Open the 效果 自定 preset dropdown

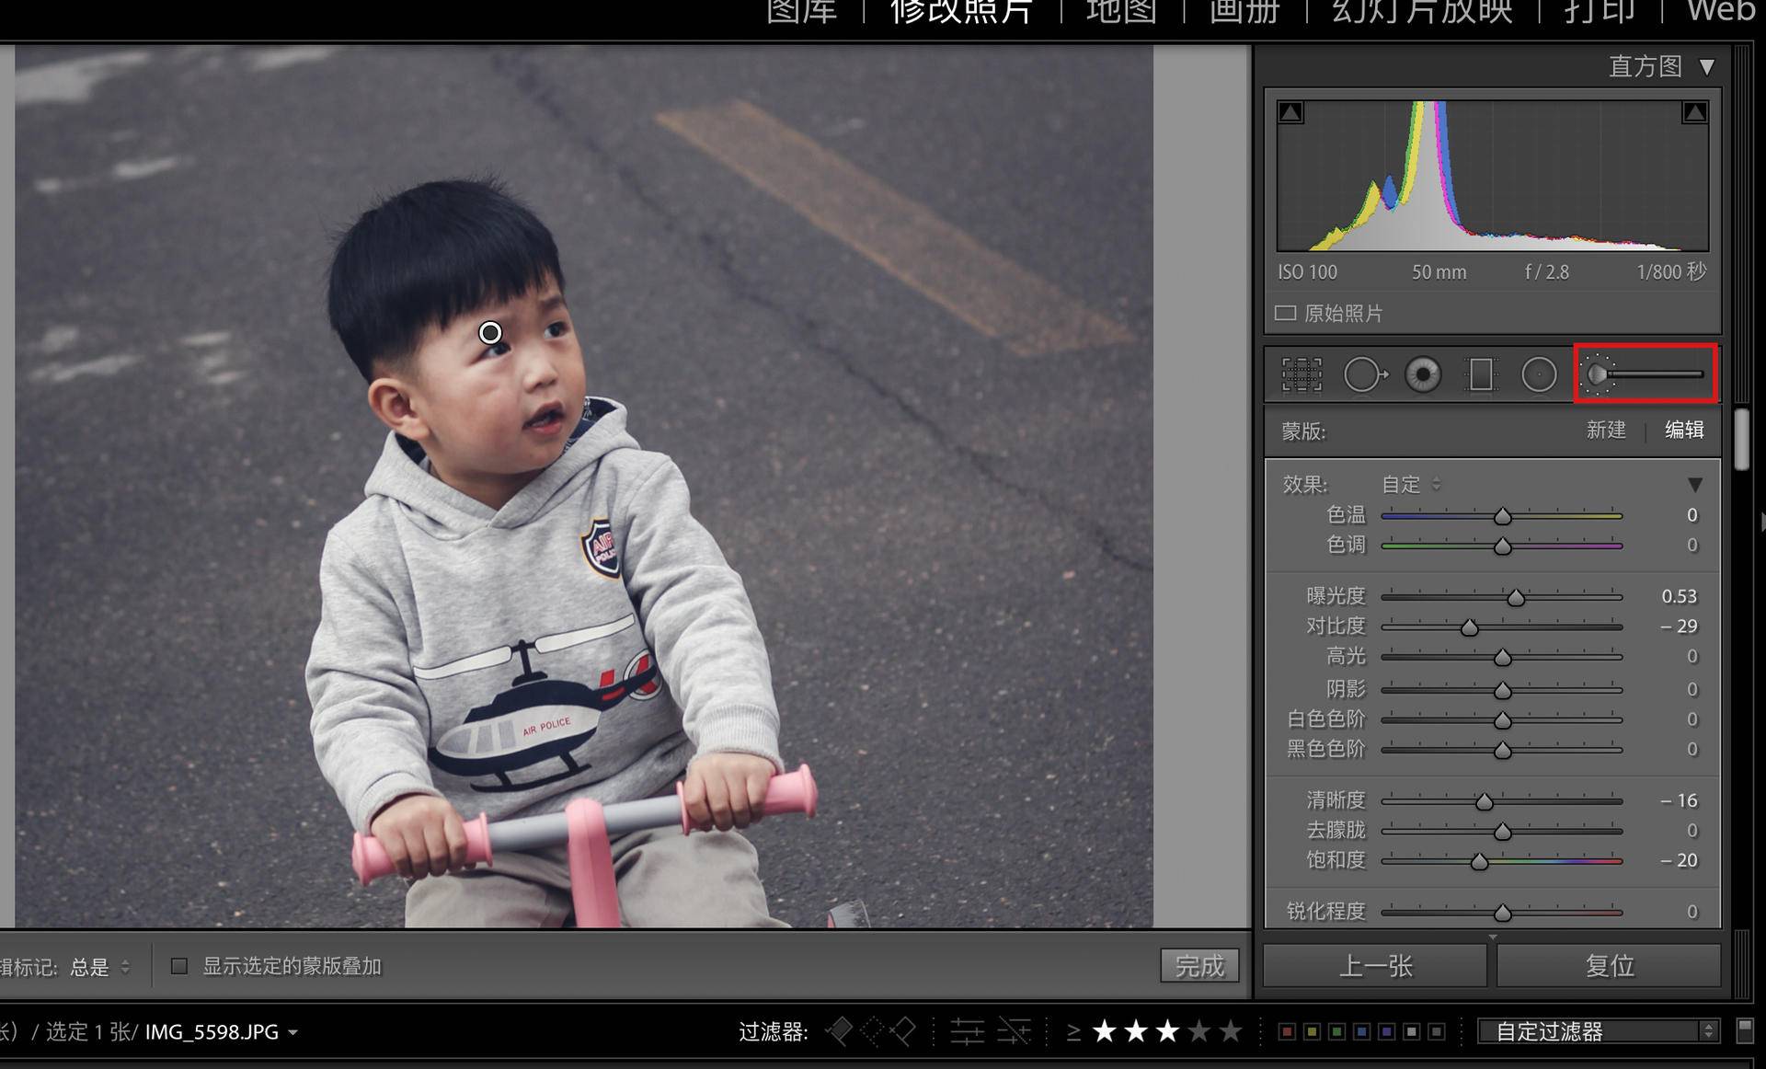coord(1411,484)
